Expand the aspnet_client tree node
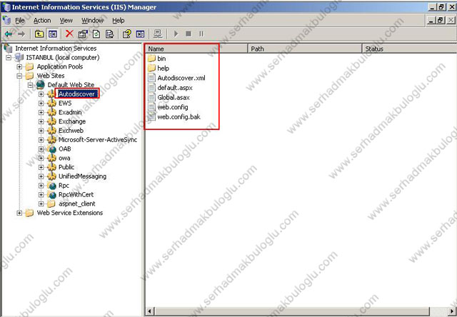Viewport: 457px width, 317px height. click(x=41, y=204)
